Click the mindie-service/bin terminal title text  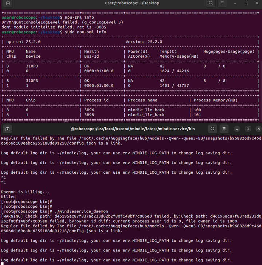[x=133, y=129]
